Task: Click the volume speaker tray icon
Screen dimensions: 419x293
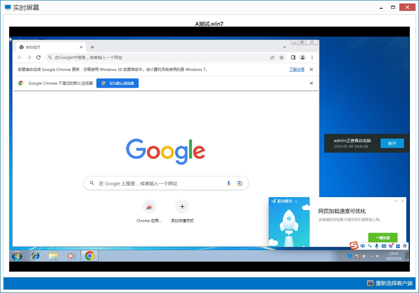Action: click(378, 256)
